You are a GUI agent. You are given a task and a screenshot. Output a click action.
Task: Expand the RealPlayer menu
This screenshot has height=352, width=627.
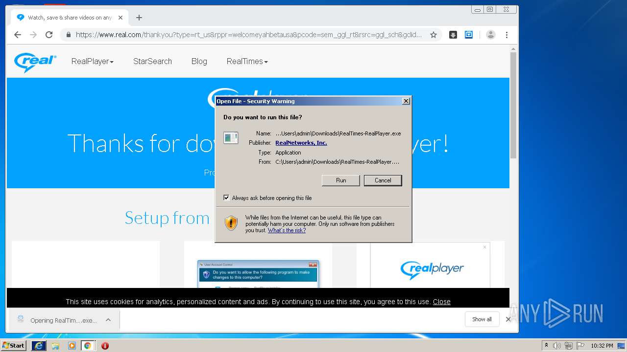[x=93, y=62]
